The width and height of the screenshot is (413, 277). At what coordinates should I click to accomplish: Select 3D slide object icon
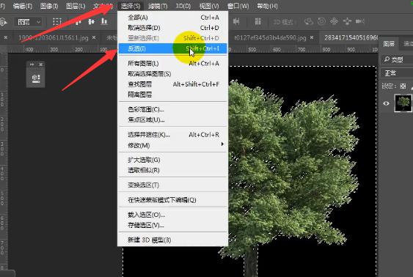347,21
